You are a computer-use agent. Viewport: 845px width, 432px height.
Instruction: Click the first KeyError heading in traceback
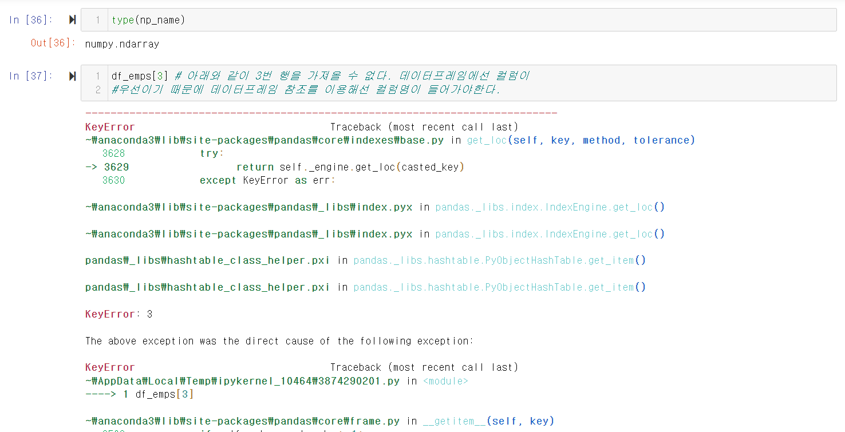pyautogui.click(x=110, y=127)
